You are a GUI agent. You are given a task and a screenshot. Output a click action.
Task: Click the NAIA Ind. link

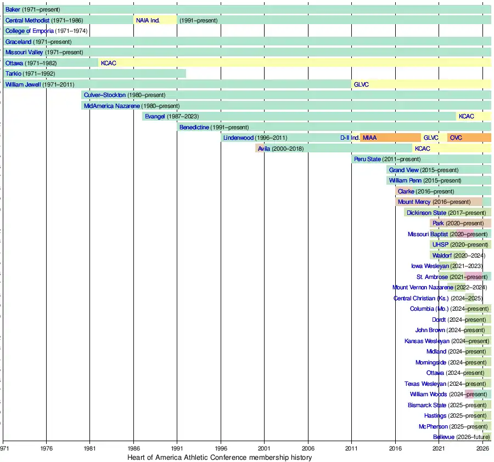148,20
